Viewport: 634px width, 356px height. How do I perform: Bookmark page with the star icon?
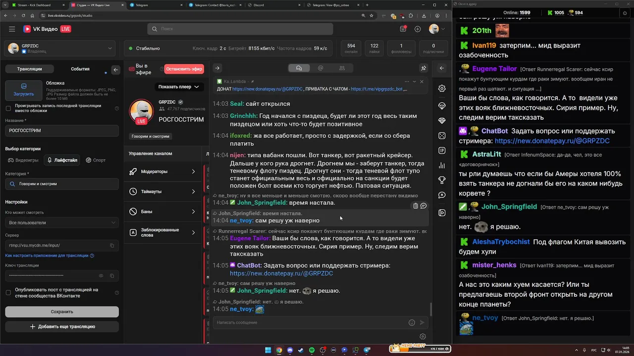(371, 15)
